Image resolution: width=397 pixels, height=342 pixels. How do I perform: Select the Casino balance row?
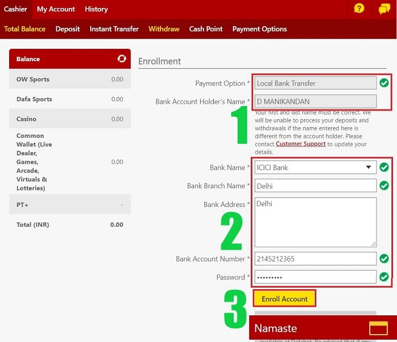[x=70, y=119]
